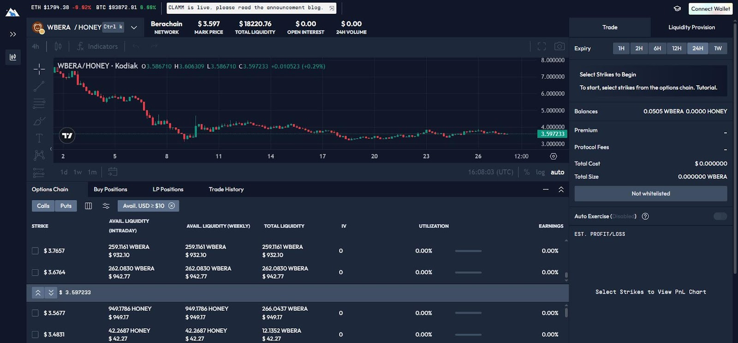Screen dimensions: 738x343
Task: Take a chart snapshot with camera icon
Action: (559, 46)
